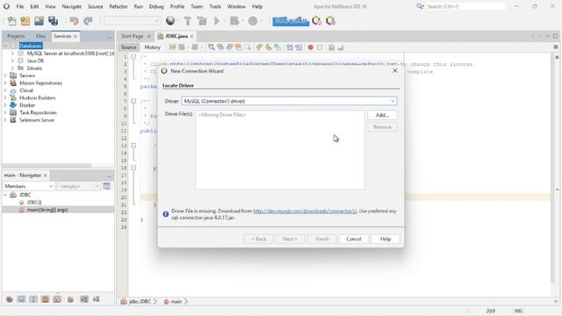This screenshot has width=562, height=316.
Task: Open the empty filter dropdown in Navigator
Action: point(78,186)
